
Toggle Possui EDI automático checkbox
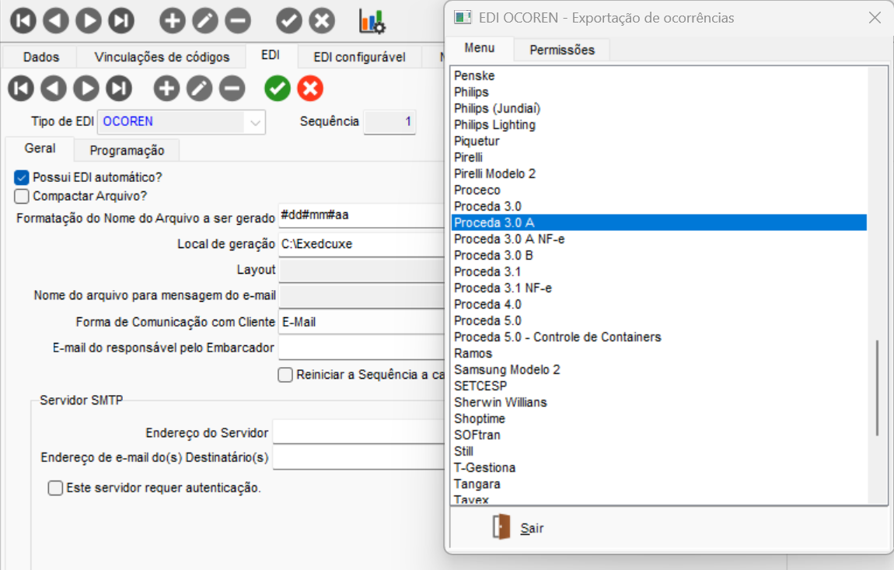pyautogui.click(x=22, y=177)
